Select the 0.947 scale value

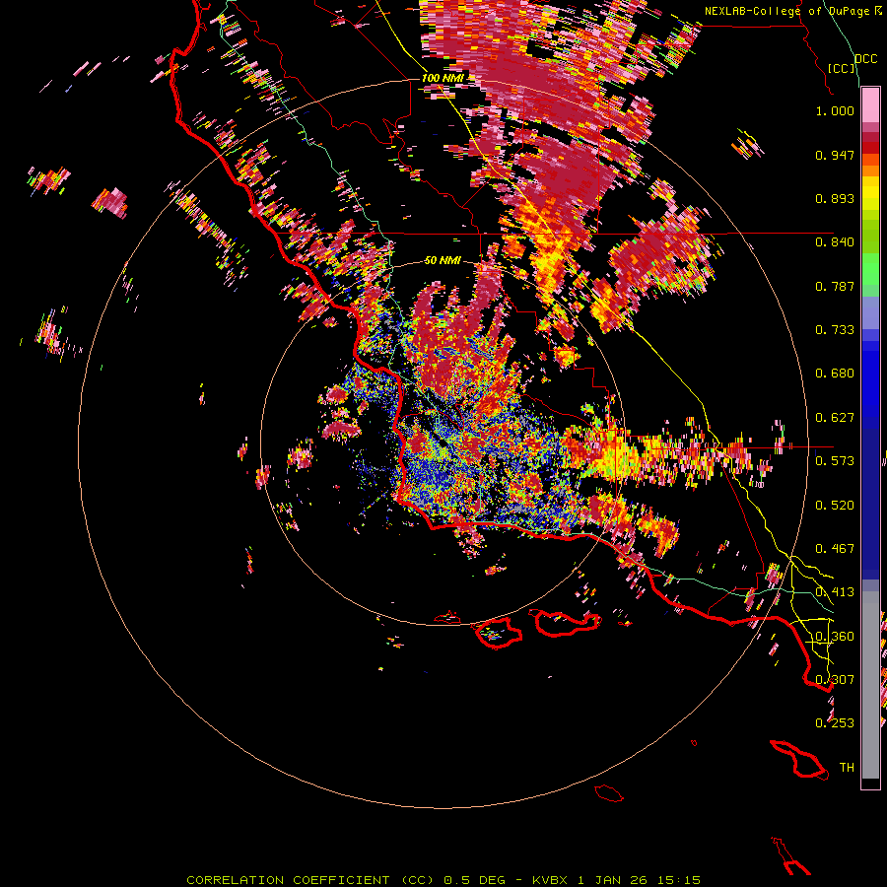(x=835, y=155)
